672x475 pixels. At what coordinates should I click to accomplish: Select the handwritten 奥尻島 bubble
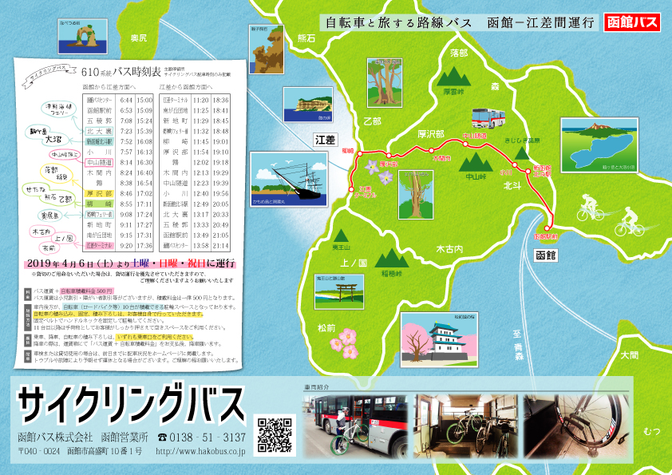[x=50, y=216]
